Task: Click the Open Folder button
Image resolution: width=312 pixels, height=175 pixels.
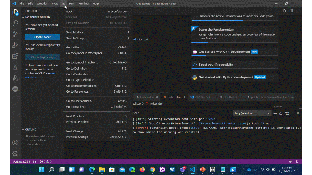Action: 42,37
